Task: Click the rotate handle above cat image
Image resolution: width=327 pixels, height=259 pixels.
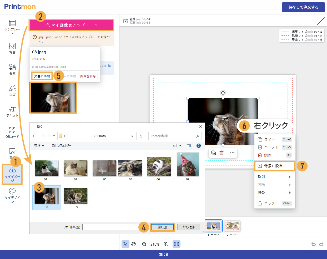Action: tap(223, 93)
